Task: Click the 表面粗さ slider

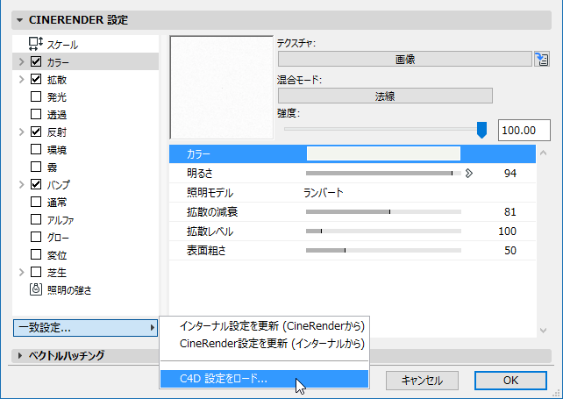Action: (383, 251)
